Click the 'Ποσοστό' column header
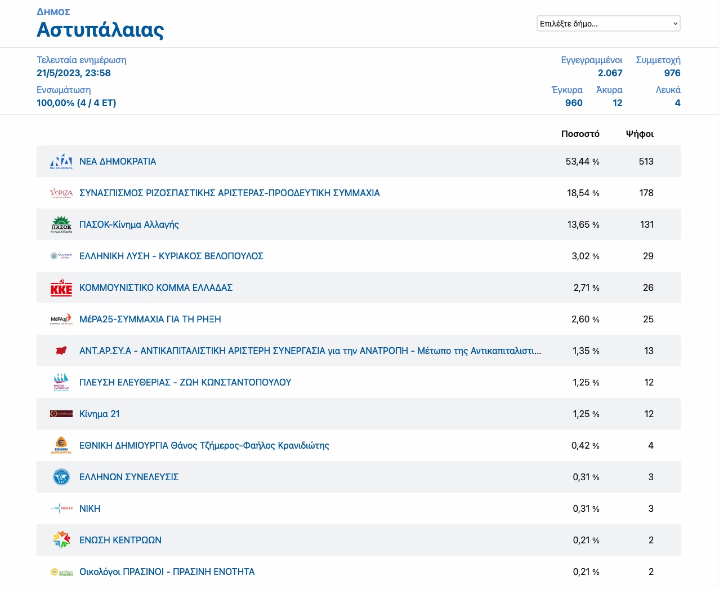 pyautogui.click(x=580, y=134)
